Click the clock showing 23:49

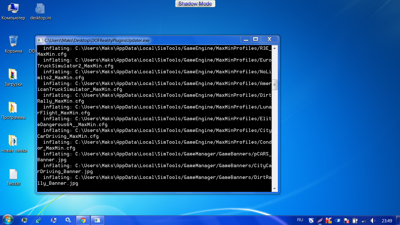(387, 220)
